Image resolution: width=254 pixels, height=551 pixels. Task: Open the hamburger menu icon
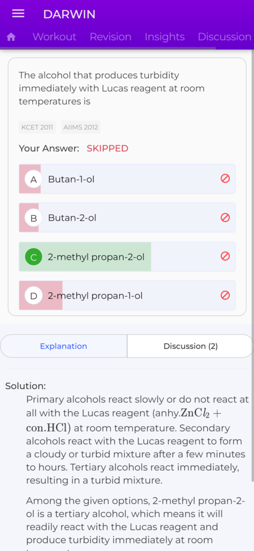click(x=18, y=13)
